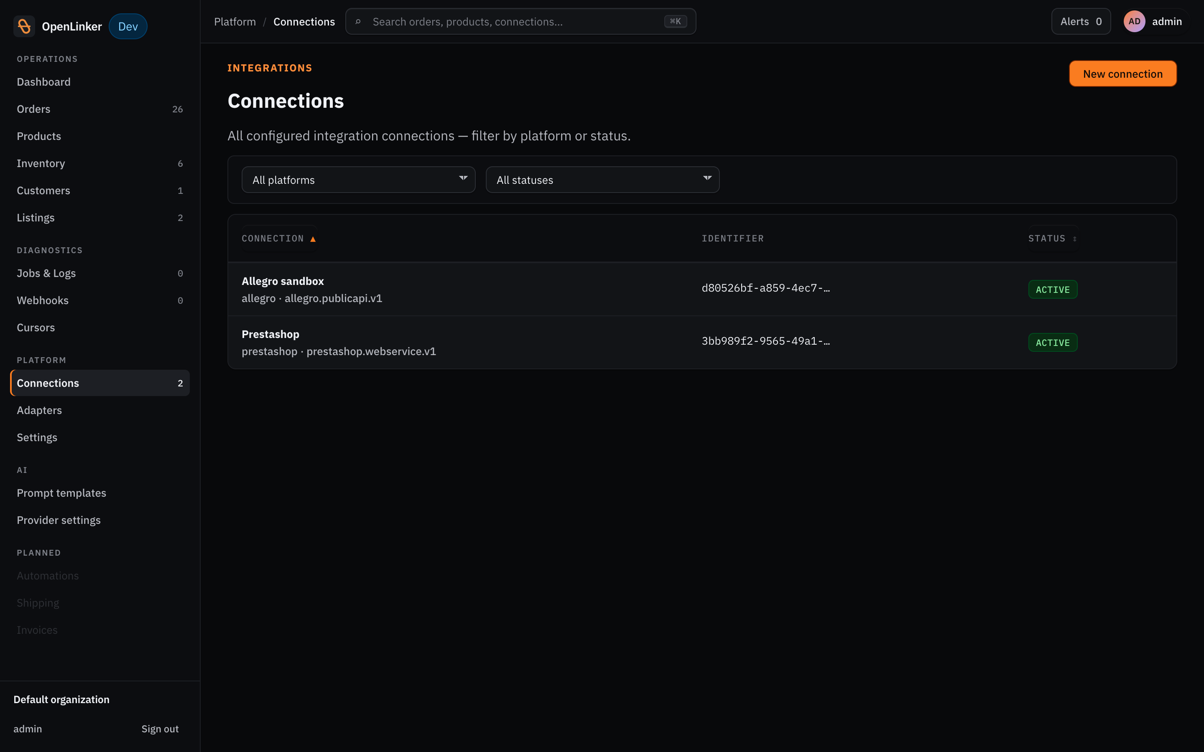The height and width of the screenshot is (752, 1204).
Task: Open Prompt templates
Action: pyautogui.click(x=99, y=493)
